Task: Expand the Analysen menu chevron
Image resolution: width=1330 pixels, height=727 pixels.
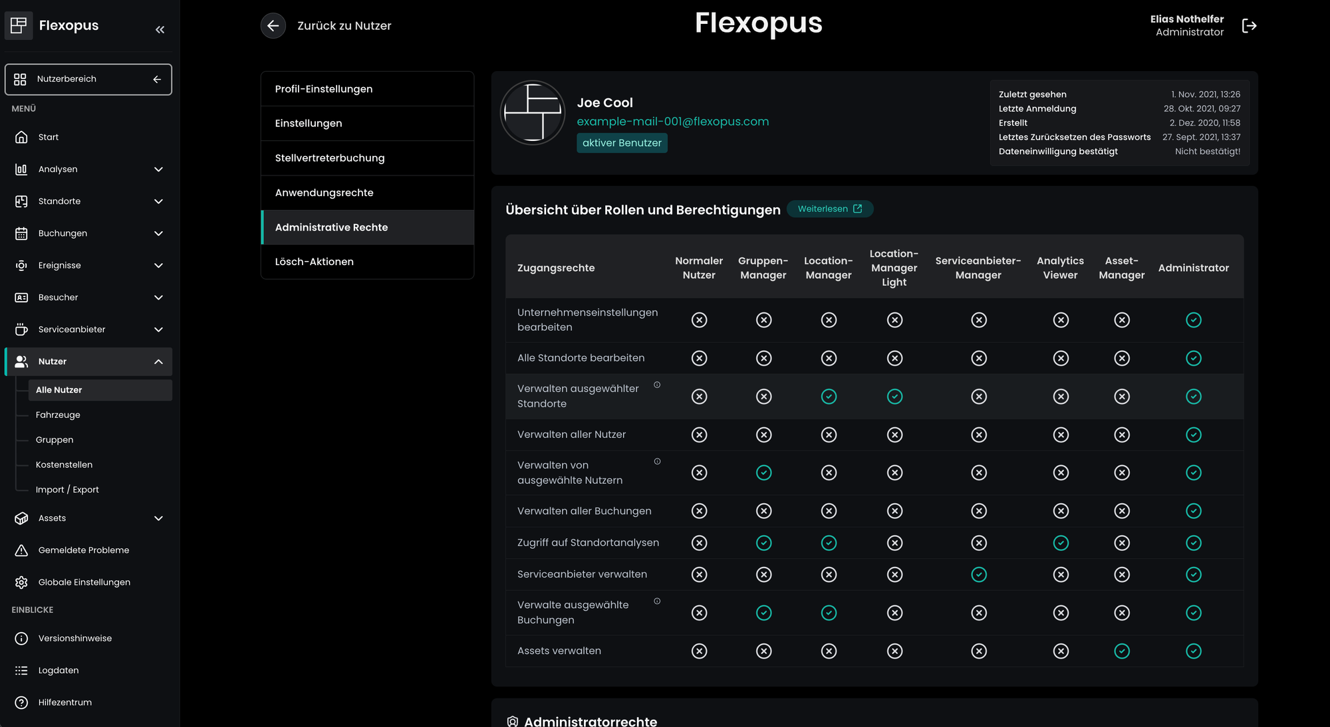Action: click(158, 169)
